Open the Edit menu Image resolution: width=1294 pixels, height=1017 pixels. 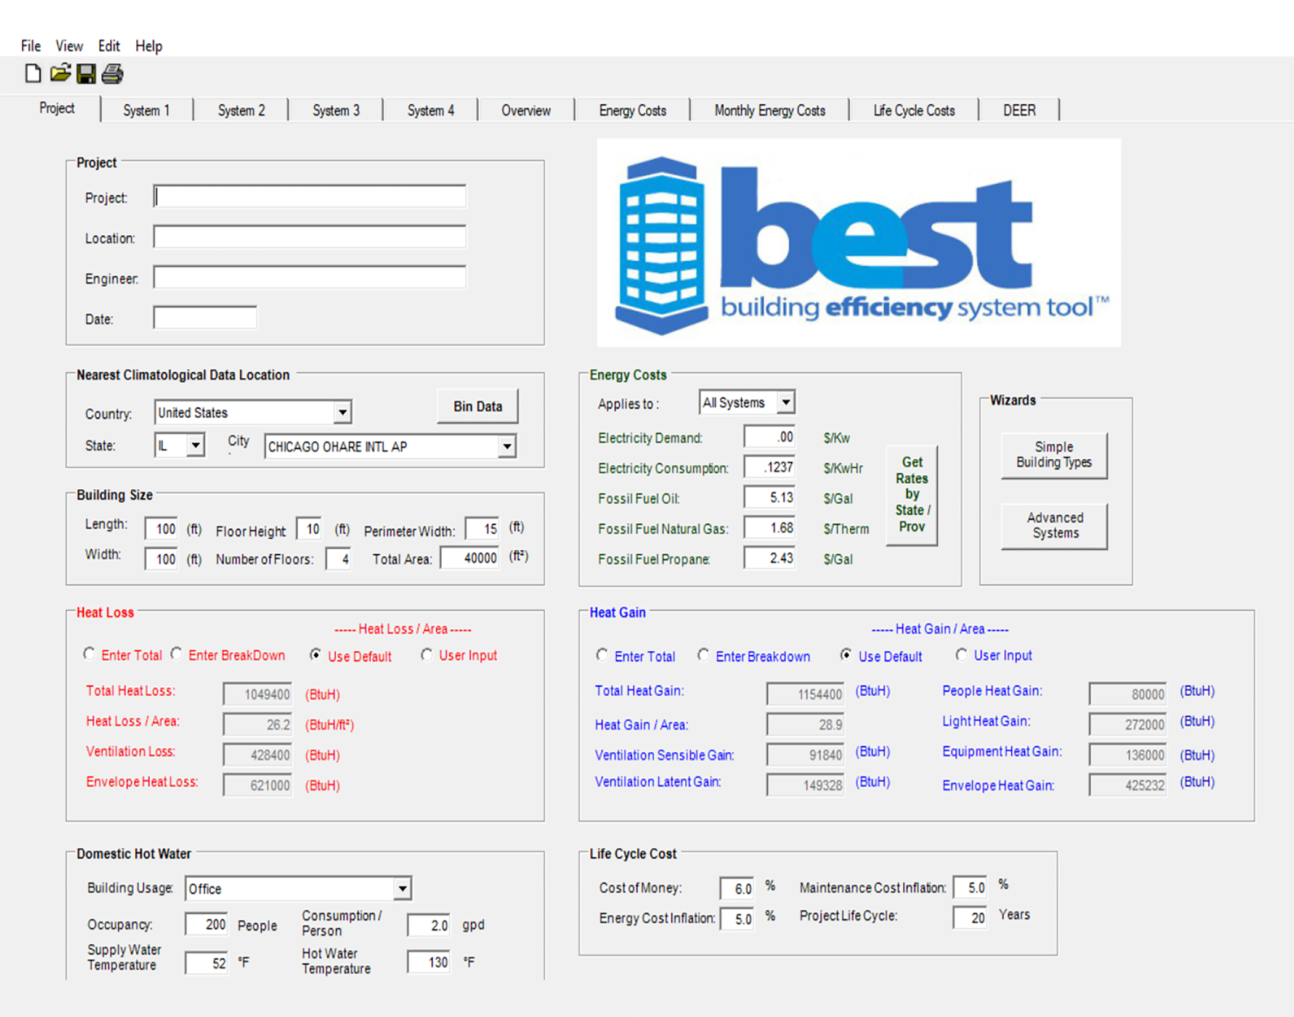point(109,46)
